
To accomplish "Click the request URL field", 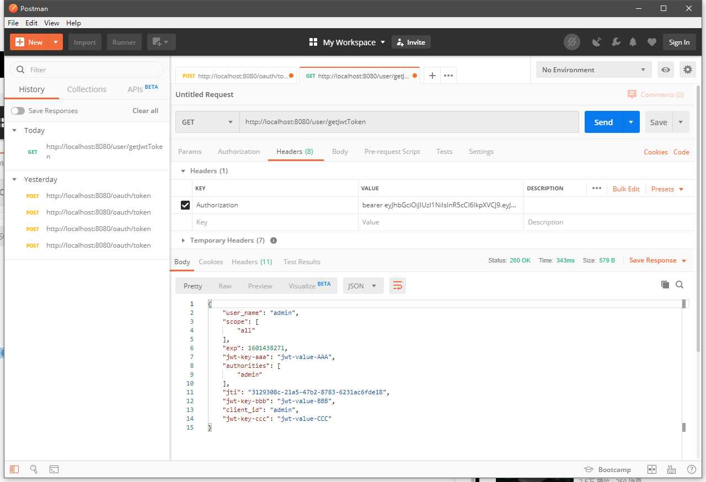I will (x=409, y=122).
